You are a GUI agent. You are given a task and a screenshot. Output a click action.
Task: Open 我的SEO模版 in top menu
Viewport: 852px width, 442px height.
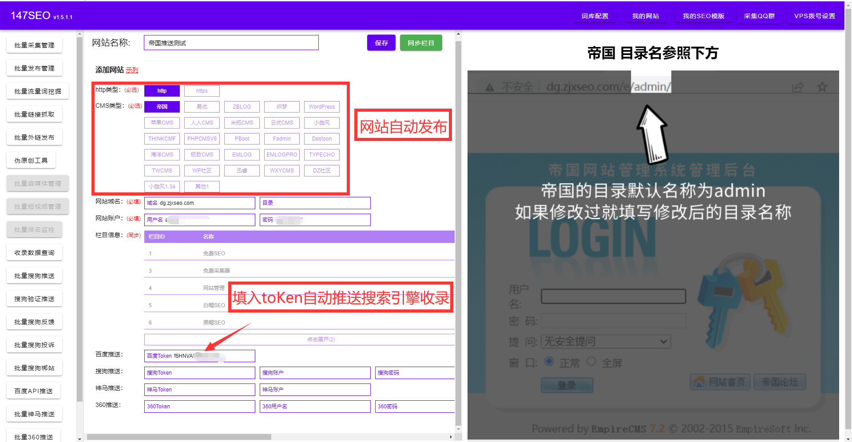click(704, 16)
